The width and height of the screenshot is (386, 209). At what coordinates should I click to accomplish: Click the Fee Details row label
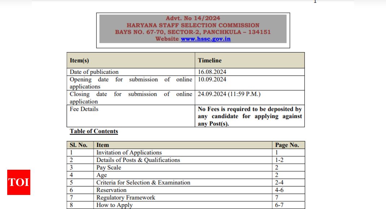pos(84,109)
